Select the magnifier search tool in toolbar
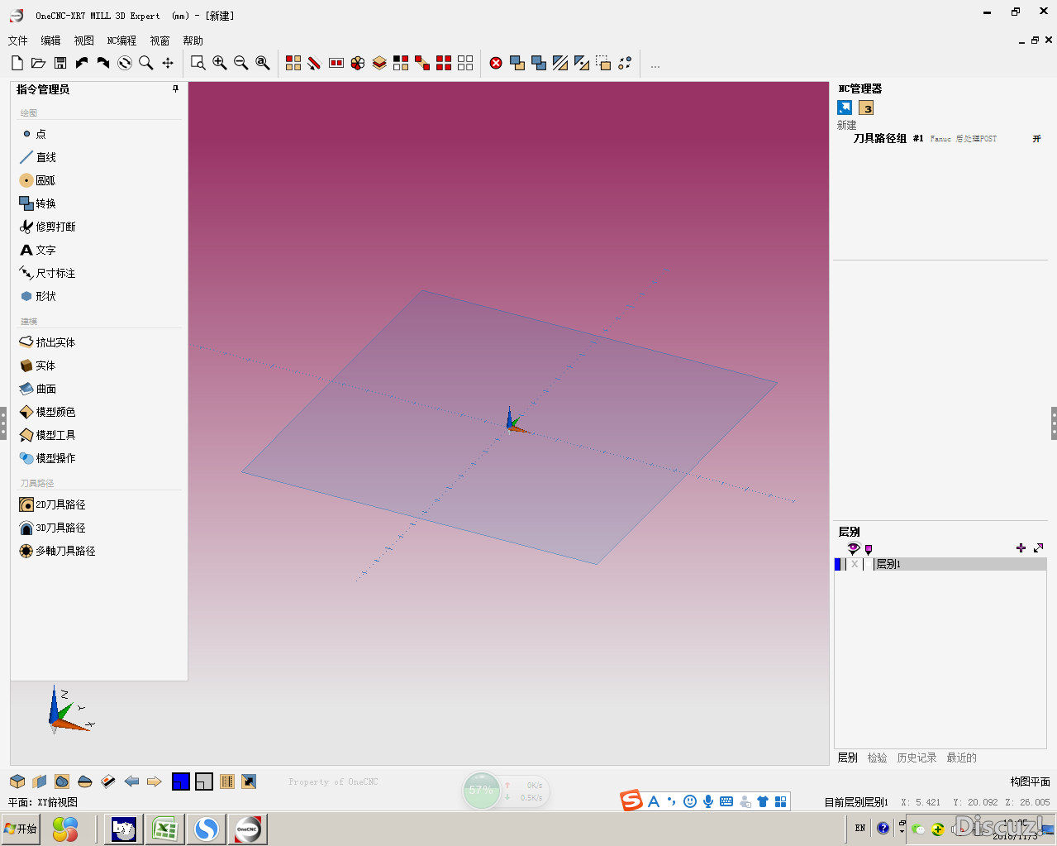This screenshot has height=846, width=1057. point(146,63)
